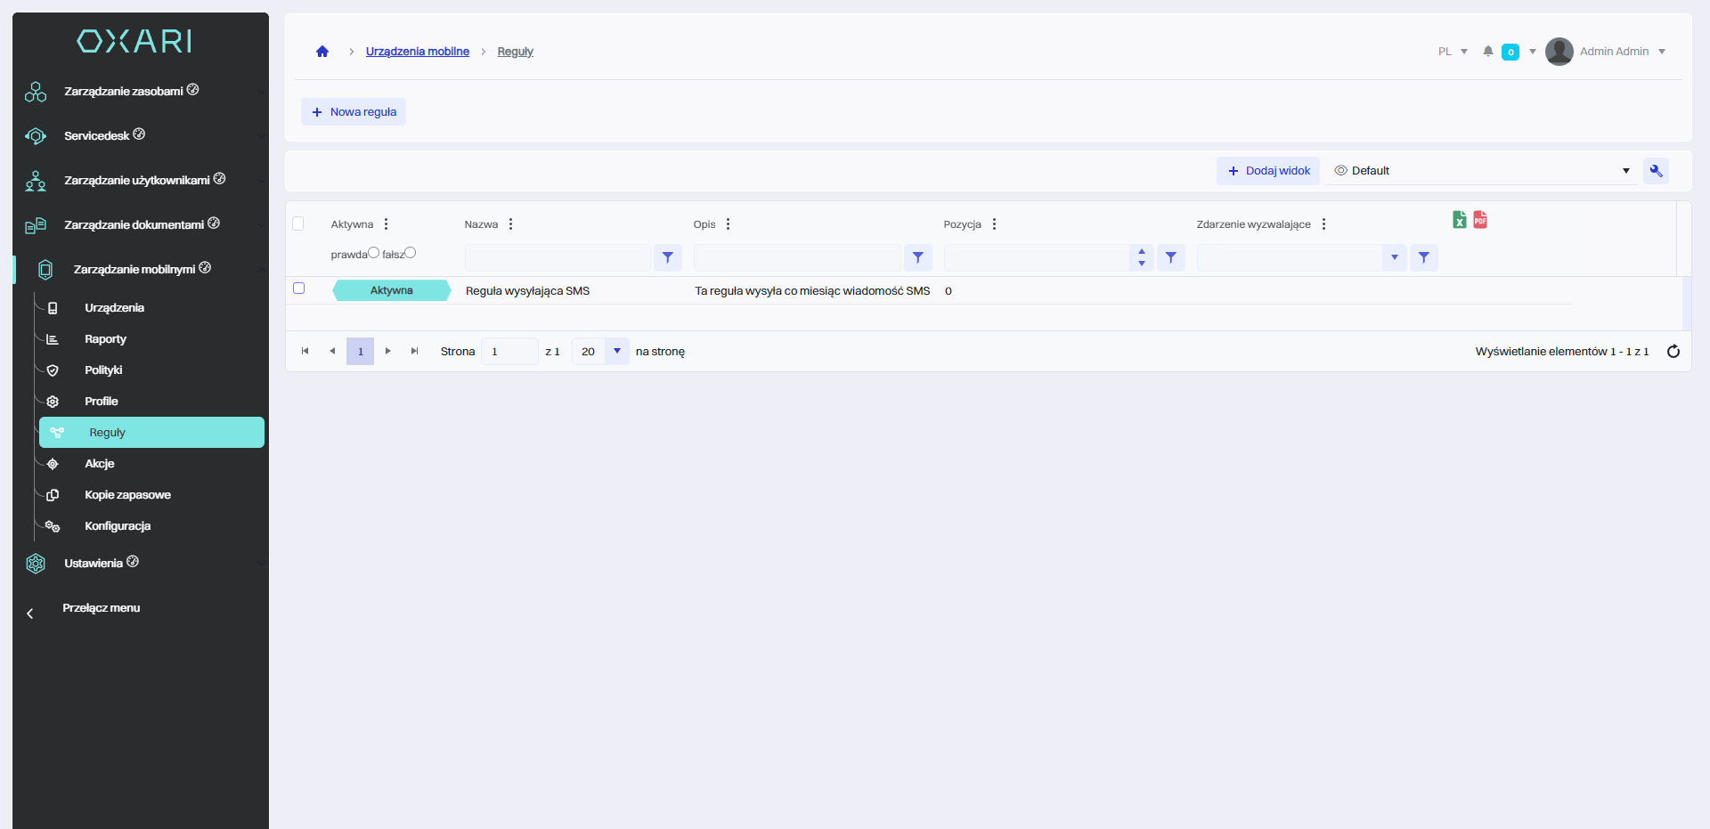The image size is (1710, 829).
Task: Click the 'Nowa reguła' button
Action: 354,112
